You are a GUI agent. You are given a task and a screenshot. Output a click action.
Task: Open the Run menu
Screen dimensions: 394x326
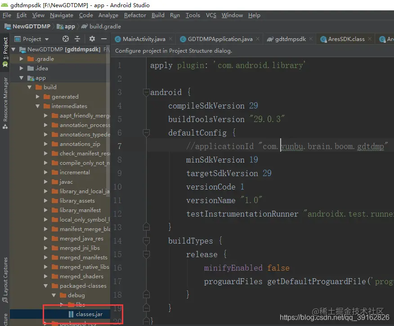point(175,15)
